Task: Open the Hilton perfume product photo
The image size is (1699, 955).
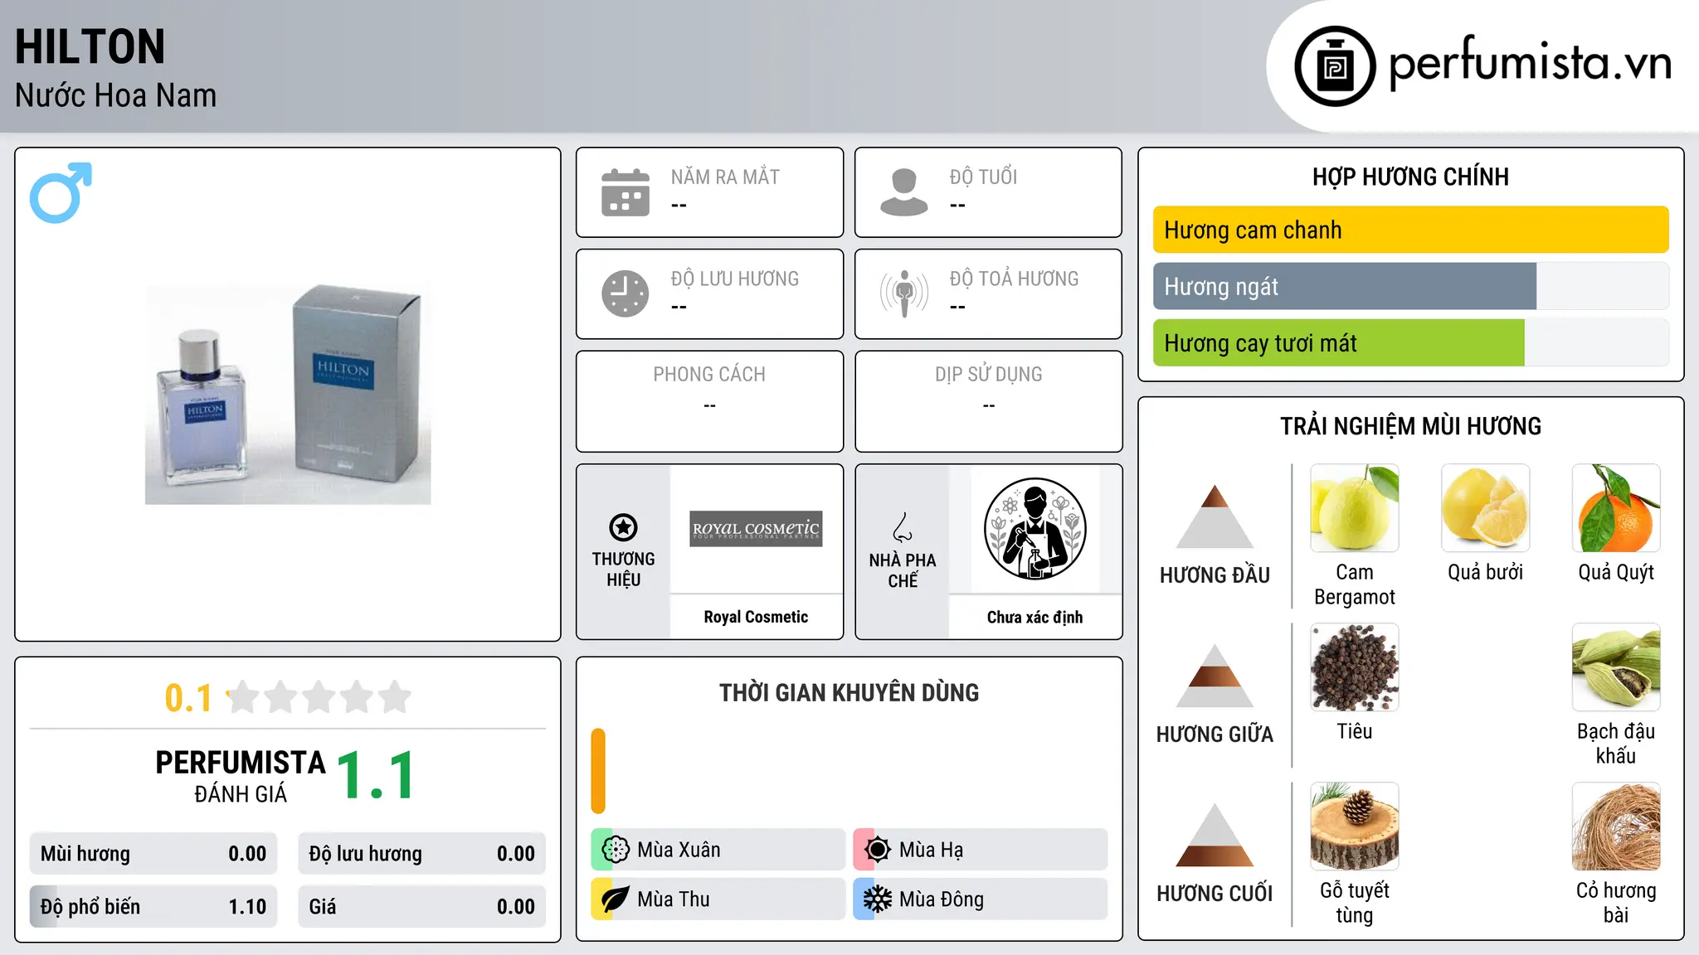Action: point(288,395)
